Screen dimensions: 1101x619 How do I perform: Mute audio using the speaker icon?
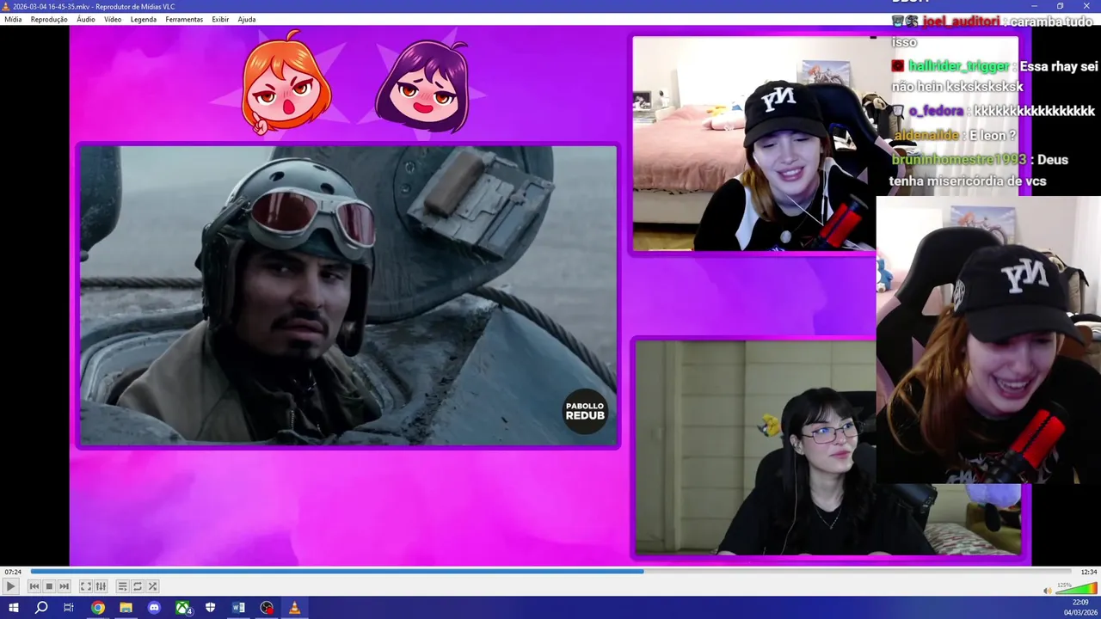(1047, 590)
